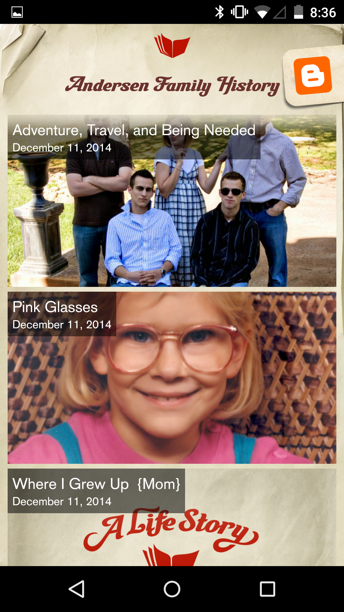Viewport: 344px width, 612px height.
Task: Tap the picture notification icon in status bar
Action: 17,12
